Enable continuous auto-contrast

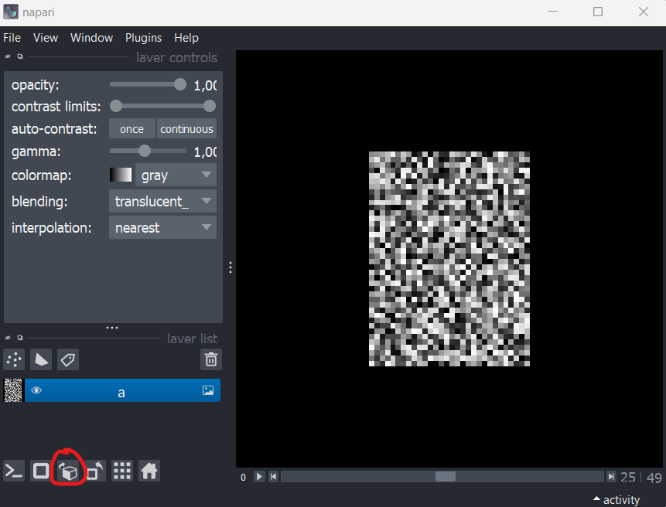point(186,128)
